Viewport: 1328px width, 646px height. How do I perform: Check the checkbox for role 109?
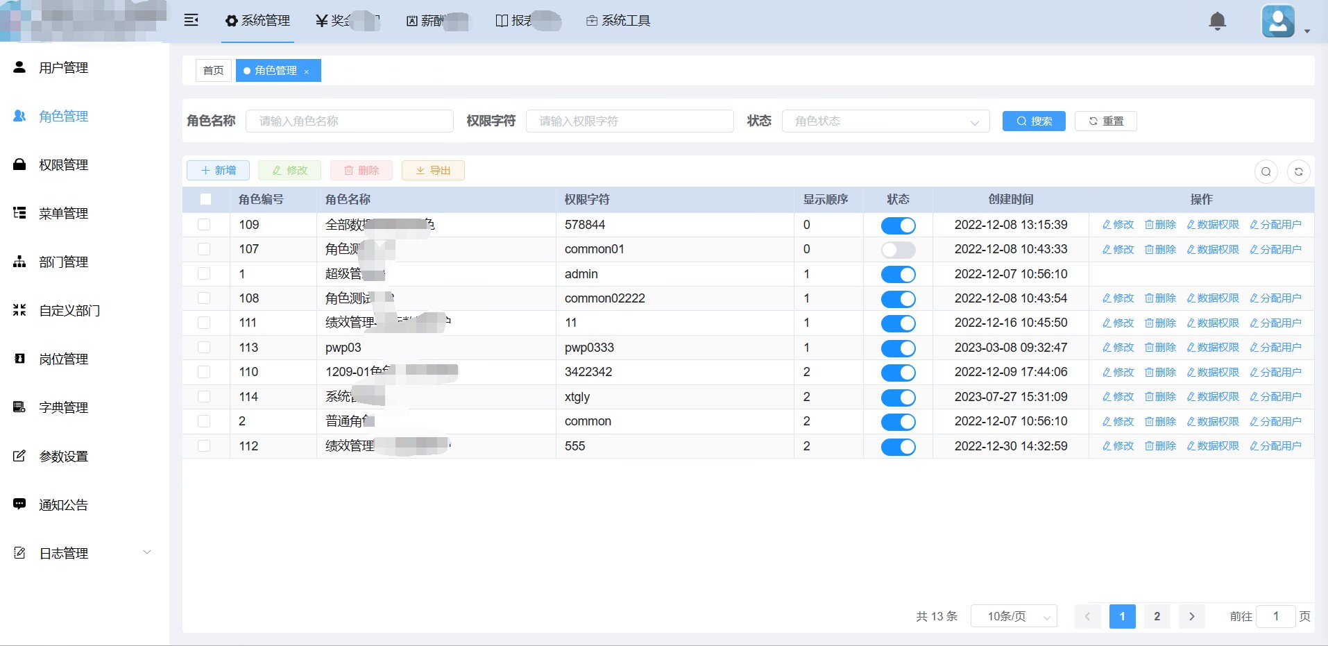204,224
